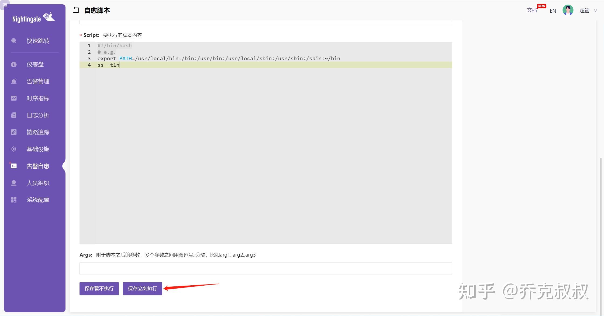
Task: Click the quick jump search icon
Action: pos(14,41)
